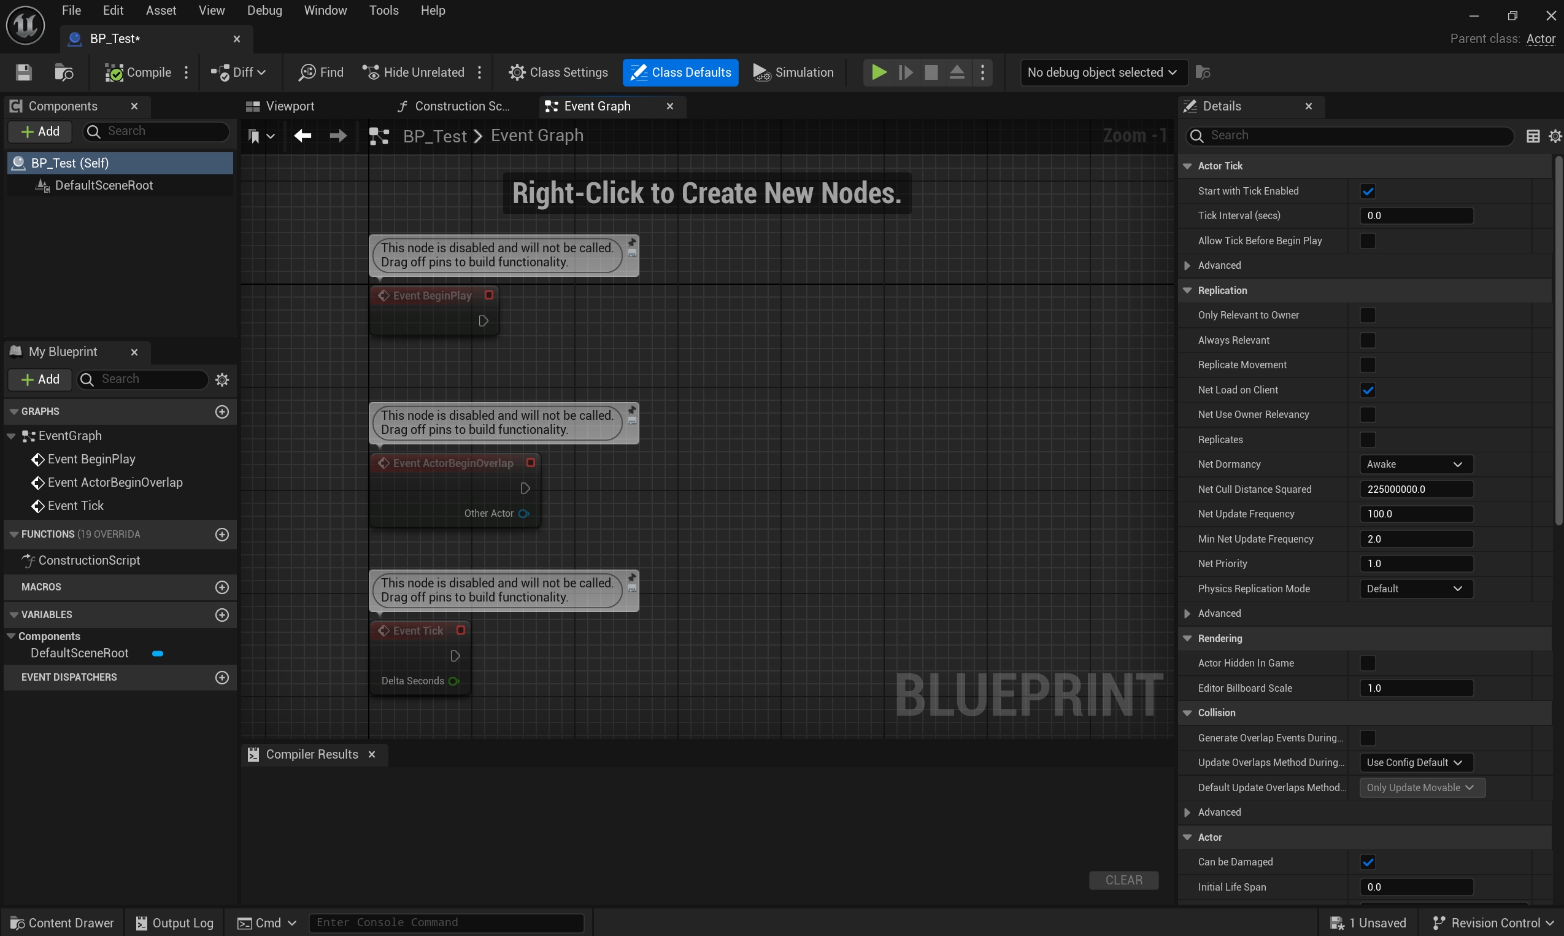Open Revision Control menu
The height and width of the screenshot is (936, 1564).
tap(1494, 923)
